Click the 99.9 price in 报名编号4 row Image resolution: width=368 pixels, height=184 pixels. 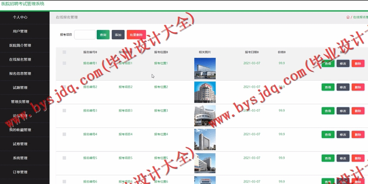tap(282, 134)
